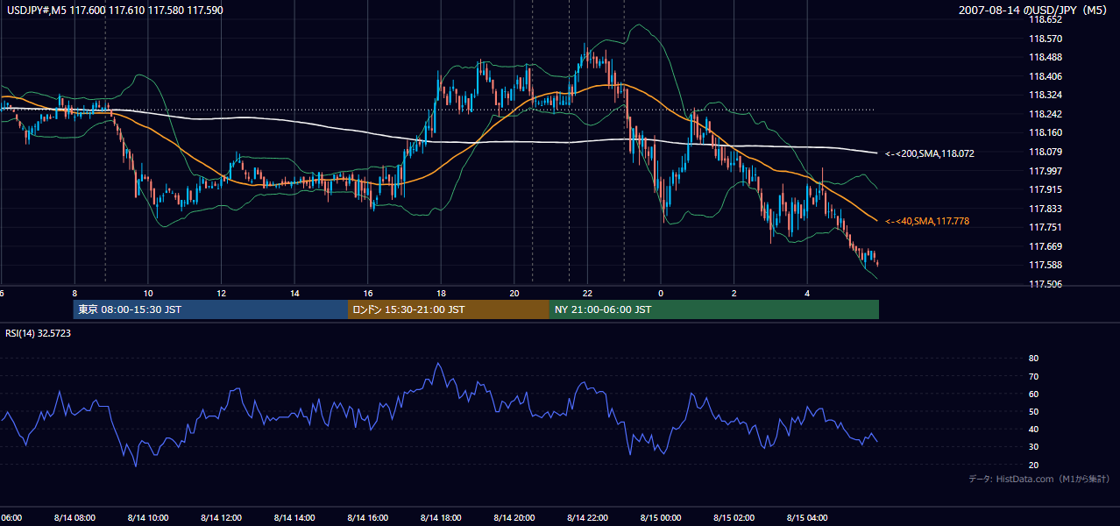Screen dimensions: 1120x526
Task: Click RSI scale value 80
Action: pyautogui.click(x=1033, y=359)
